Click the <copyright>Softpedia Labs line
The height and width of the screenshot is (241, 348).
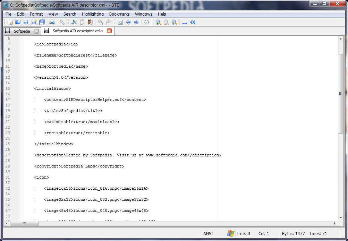[x=79, y=166]
